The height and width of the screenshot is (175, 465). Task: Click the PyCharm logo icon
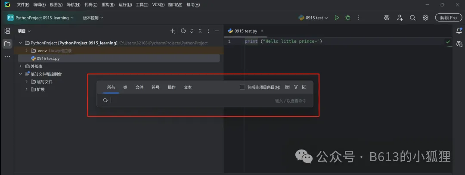[x=7, y=4]
